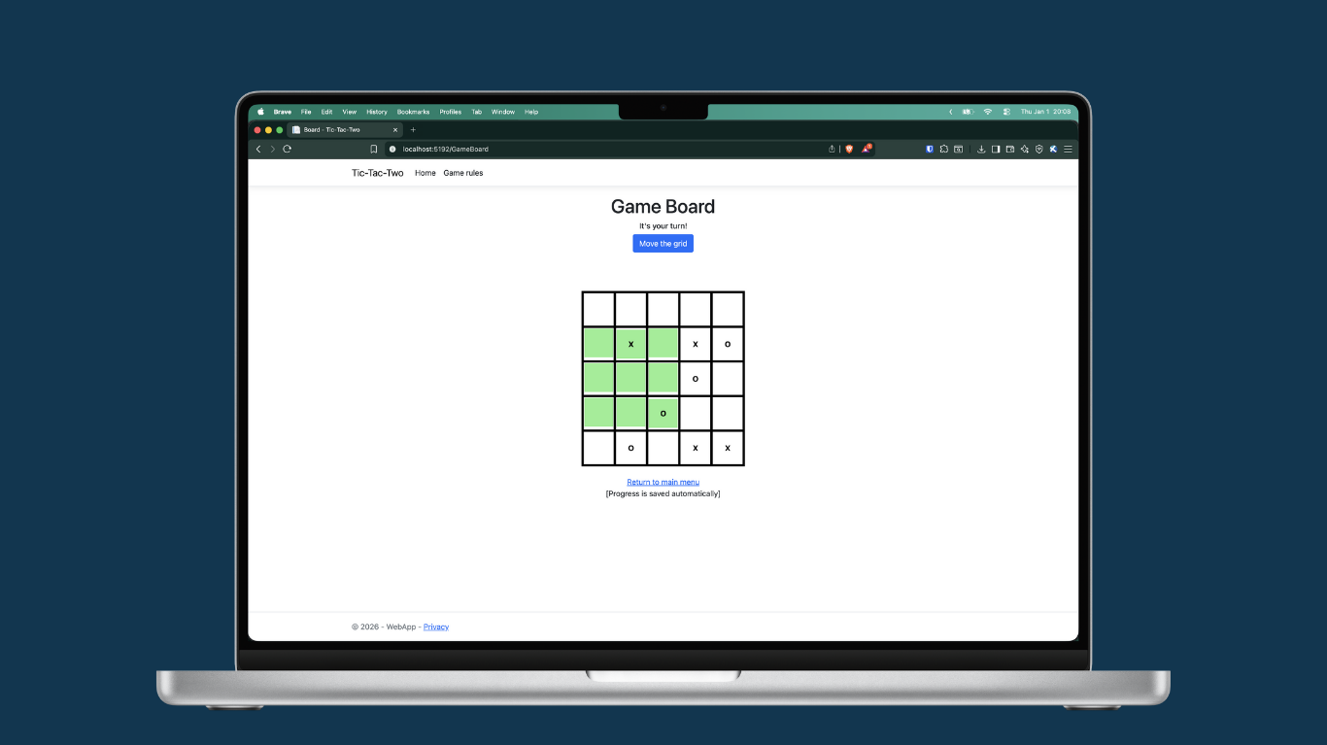Open the Bitwarden extension icon

(930, 149)
